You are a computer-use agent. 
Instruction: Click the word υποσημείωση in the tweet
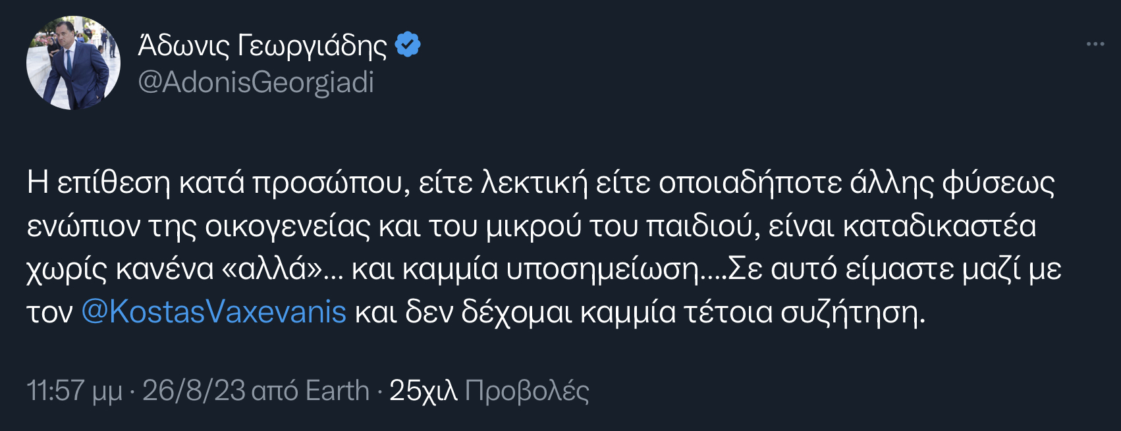click(602, 268)
